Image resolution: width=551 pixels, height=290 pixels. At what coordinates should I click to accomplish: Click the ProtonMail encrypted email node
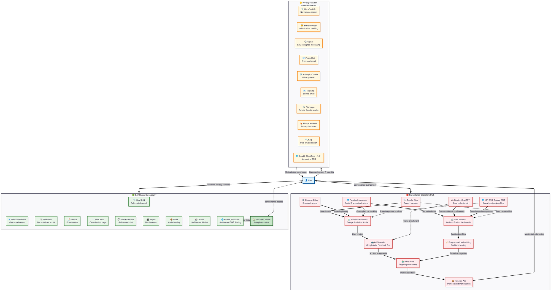309,60
